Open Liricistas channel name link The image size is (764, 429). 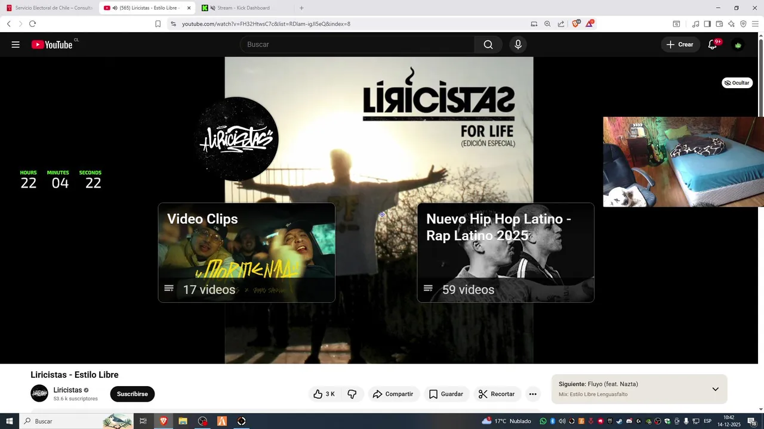(x=67, y=390)
